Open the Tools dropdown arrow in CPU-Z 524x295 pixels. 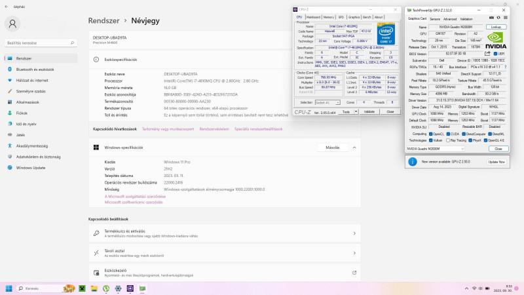pyautogui.click(x=356, y=111)
